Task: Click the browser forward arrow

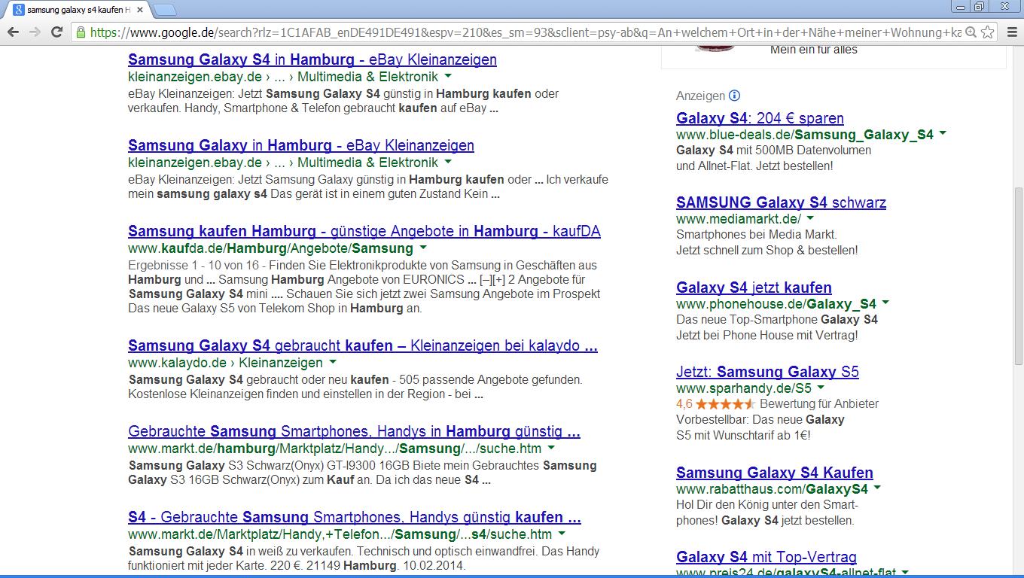Action: (x=35, y=32)
